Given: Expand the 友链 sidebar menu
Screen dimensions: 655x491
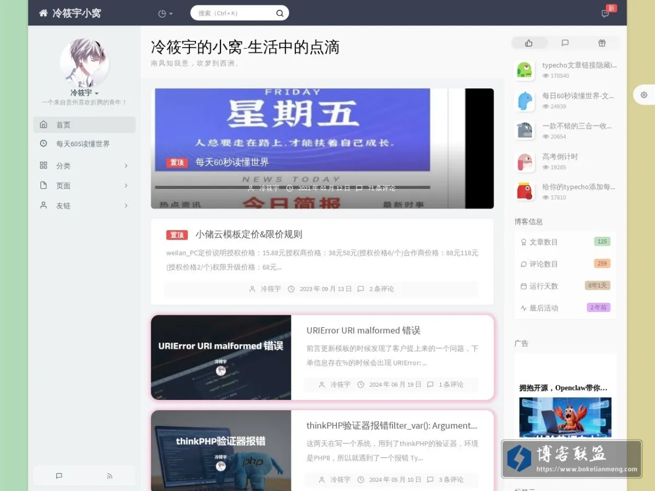Looking at the screenshot, I should pyautogui.click(x=84, y=206).
